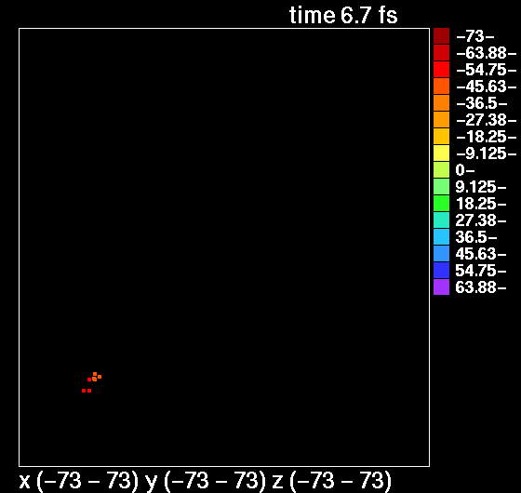Screen dimensions: 521x493
Task: Select the -63.88 red legend swatch
Action: pyautogui.click(x=441, y=52)
